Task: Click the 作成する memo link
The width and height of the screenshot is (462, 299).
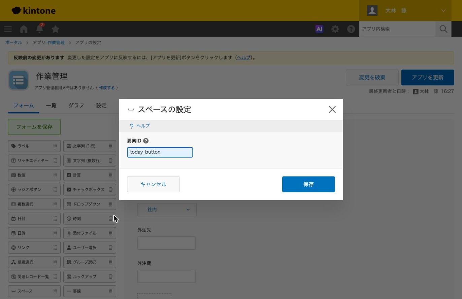Action: (107, 88)
